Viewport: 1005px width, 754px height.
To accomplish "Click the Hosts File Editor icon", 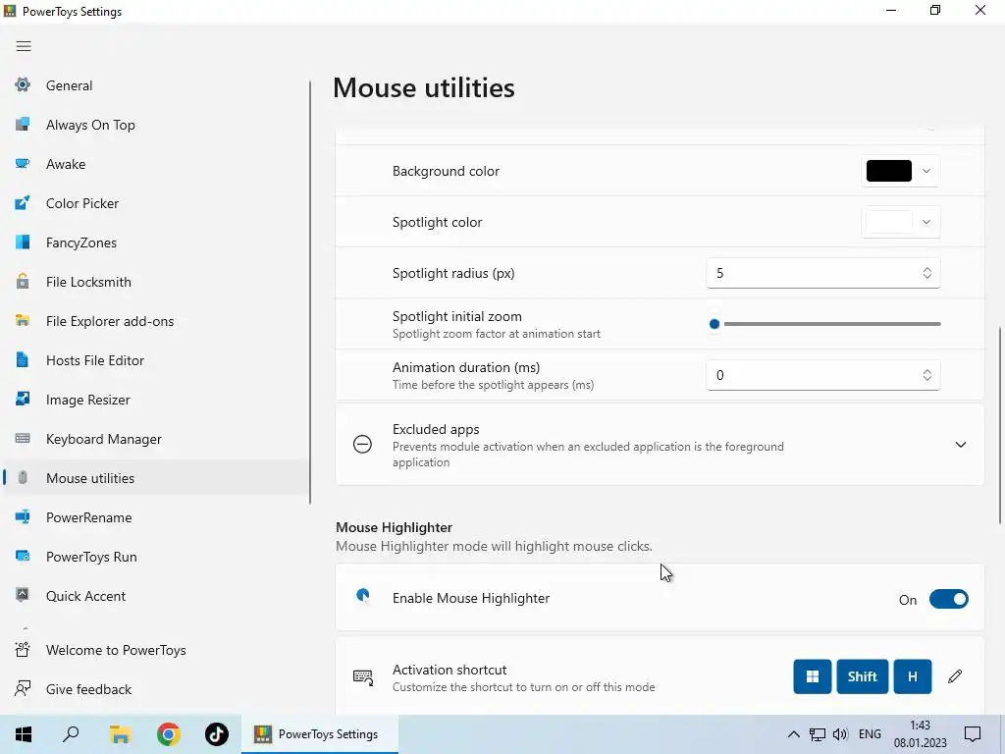I will pyautogui.click(x=23, y=359).
